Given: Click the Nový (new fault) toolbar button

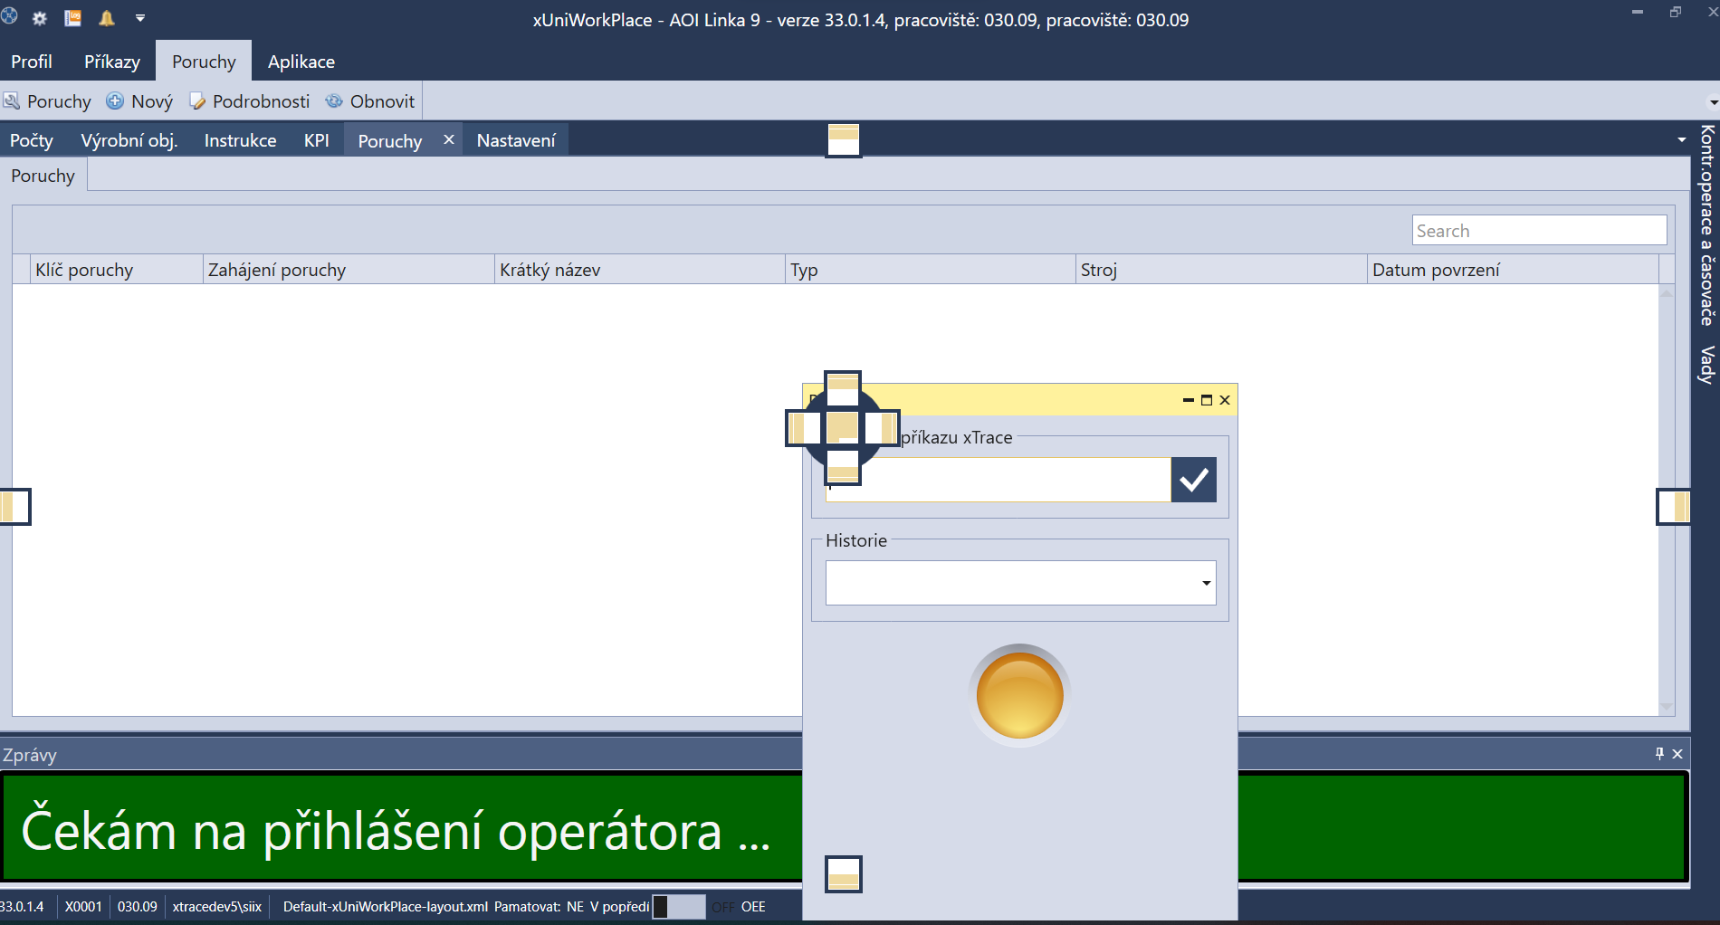Looking at the screenshot, I should (x=139, y=101).
